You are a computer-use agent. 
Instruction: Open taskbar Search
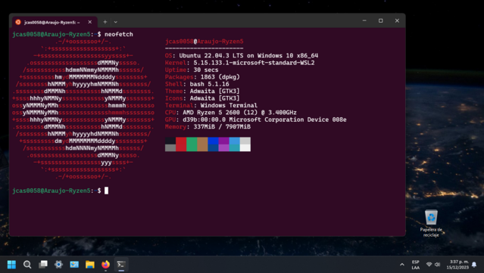pyautogui.click(x=27, y=265)
